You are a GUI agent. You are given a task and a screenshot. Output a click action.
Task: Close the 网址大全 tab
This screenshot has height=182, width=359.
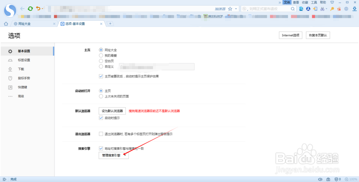[x=54, y=24]
